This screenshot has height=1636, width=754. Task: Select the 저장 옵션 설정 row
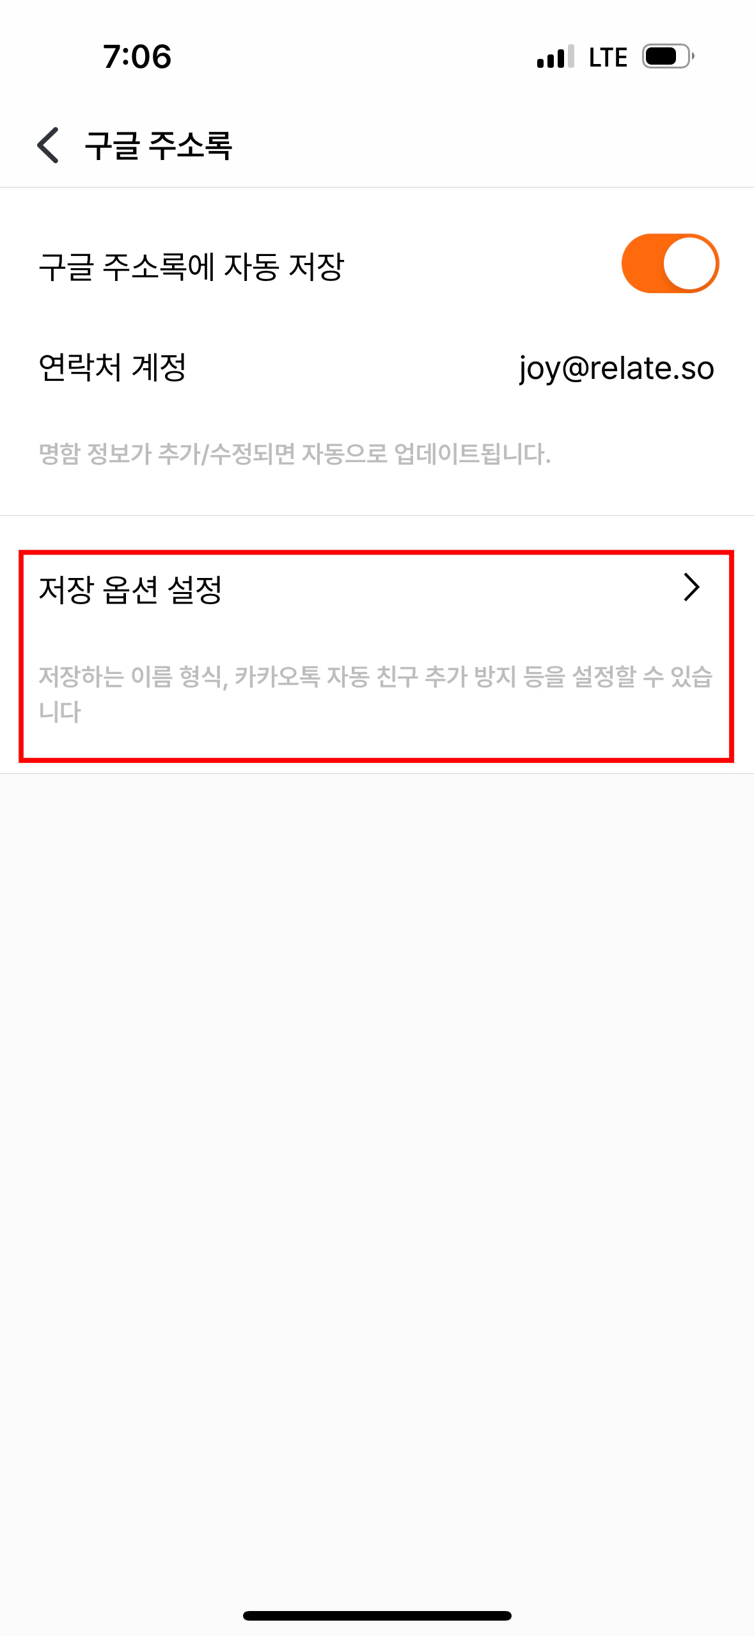tap(377, 656)
